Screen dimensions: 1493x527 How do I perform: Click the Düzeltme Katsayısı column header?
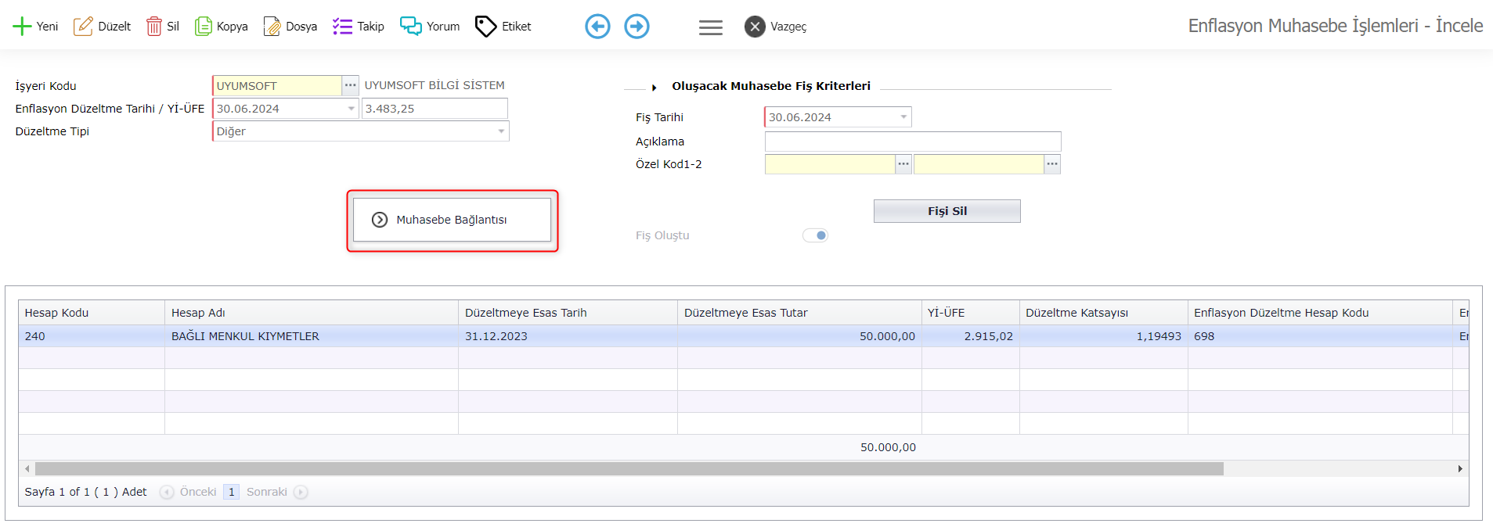(1104, 313)
